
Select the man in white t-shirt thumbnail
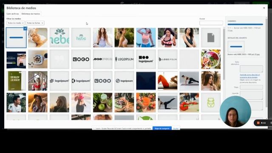(16, 102)
